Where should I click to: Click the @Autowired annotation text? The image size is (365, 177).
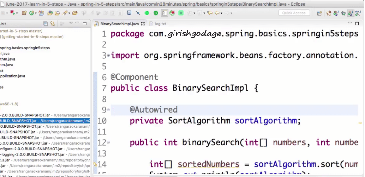(x=154, y=110)
